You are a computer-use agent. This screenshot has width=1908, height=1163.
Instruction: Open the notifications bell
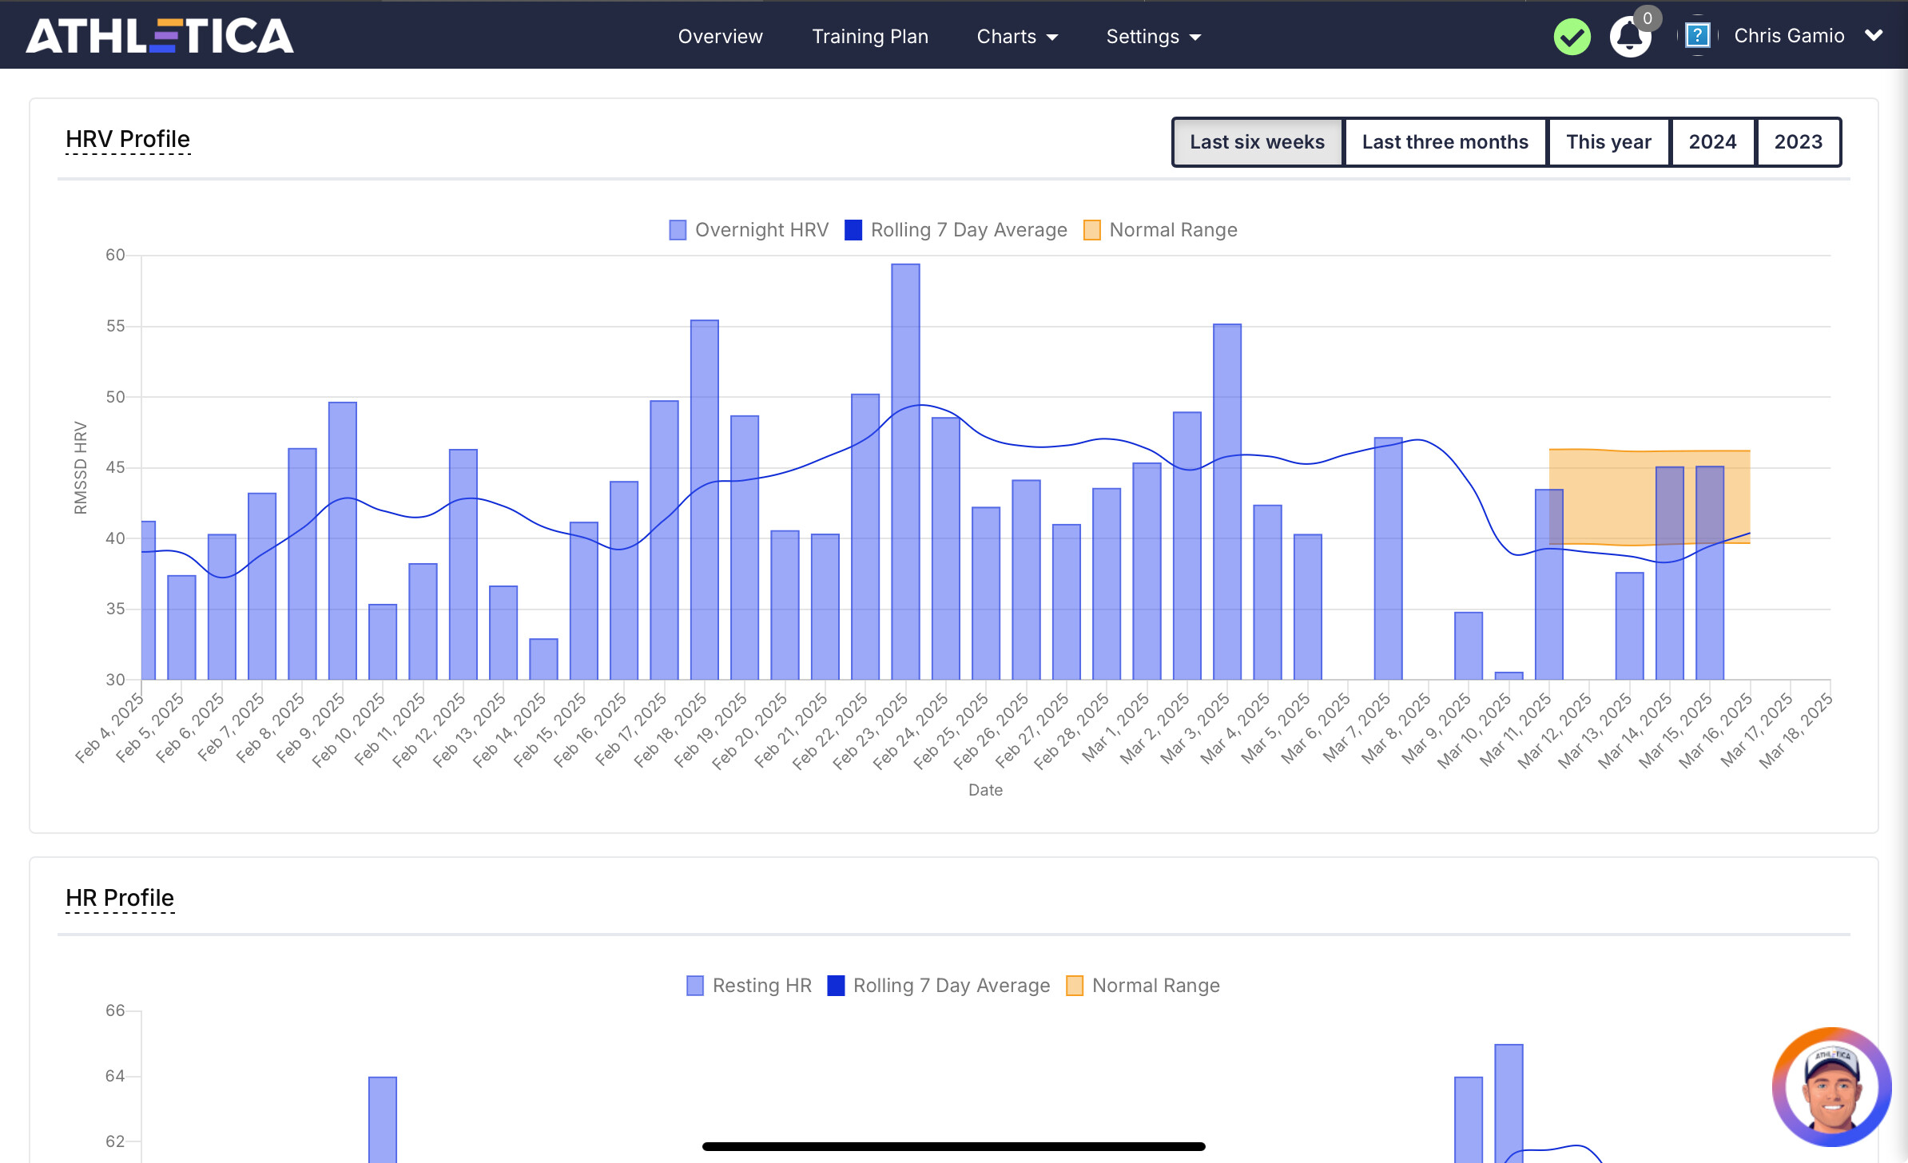(1630, 38)
